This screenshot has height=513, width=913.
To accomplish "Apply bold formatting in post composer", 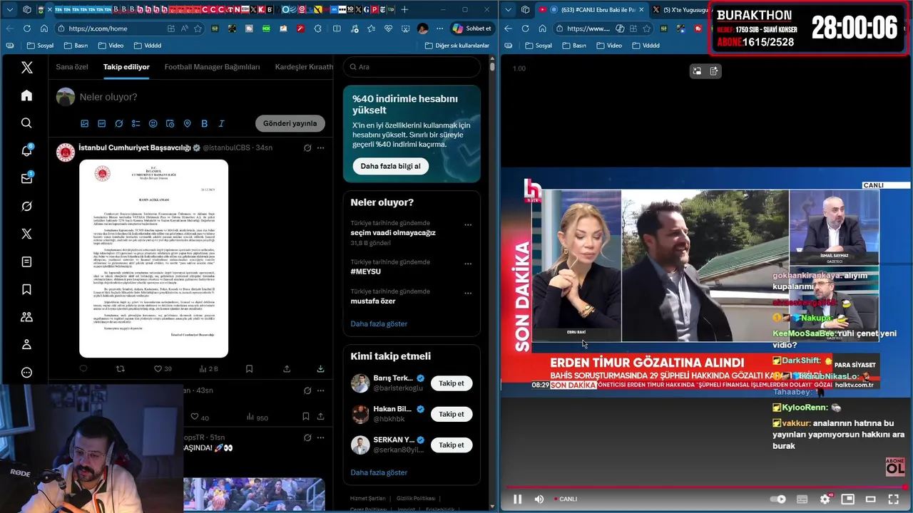I will coord(204,123).
